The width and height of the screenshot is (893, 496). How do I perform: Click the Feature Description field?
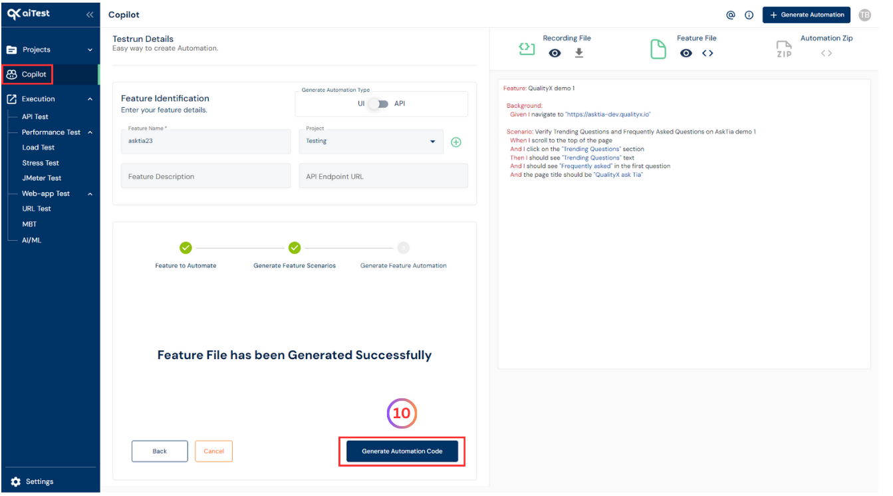pyautogui.click(x=206, y=176)
